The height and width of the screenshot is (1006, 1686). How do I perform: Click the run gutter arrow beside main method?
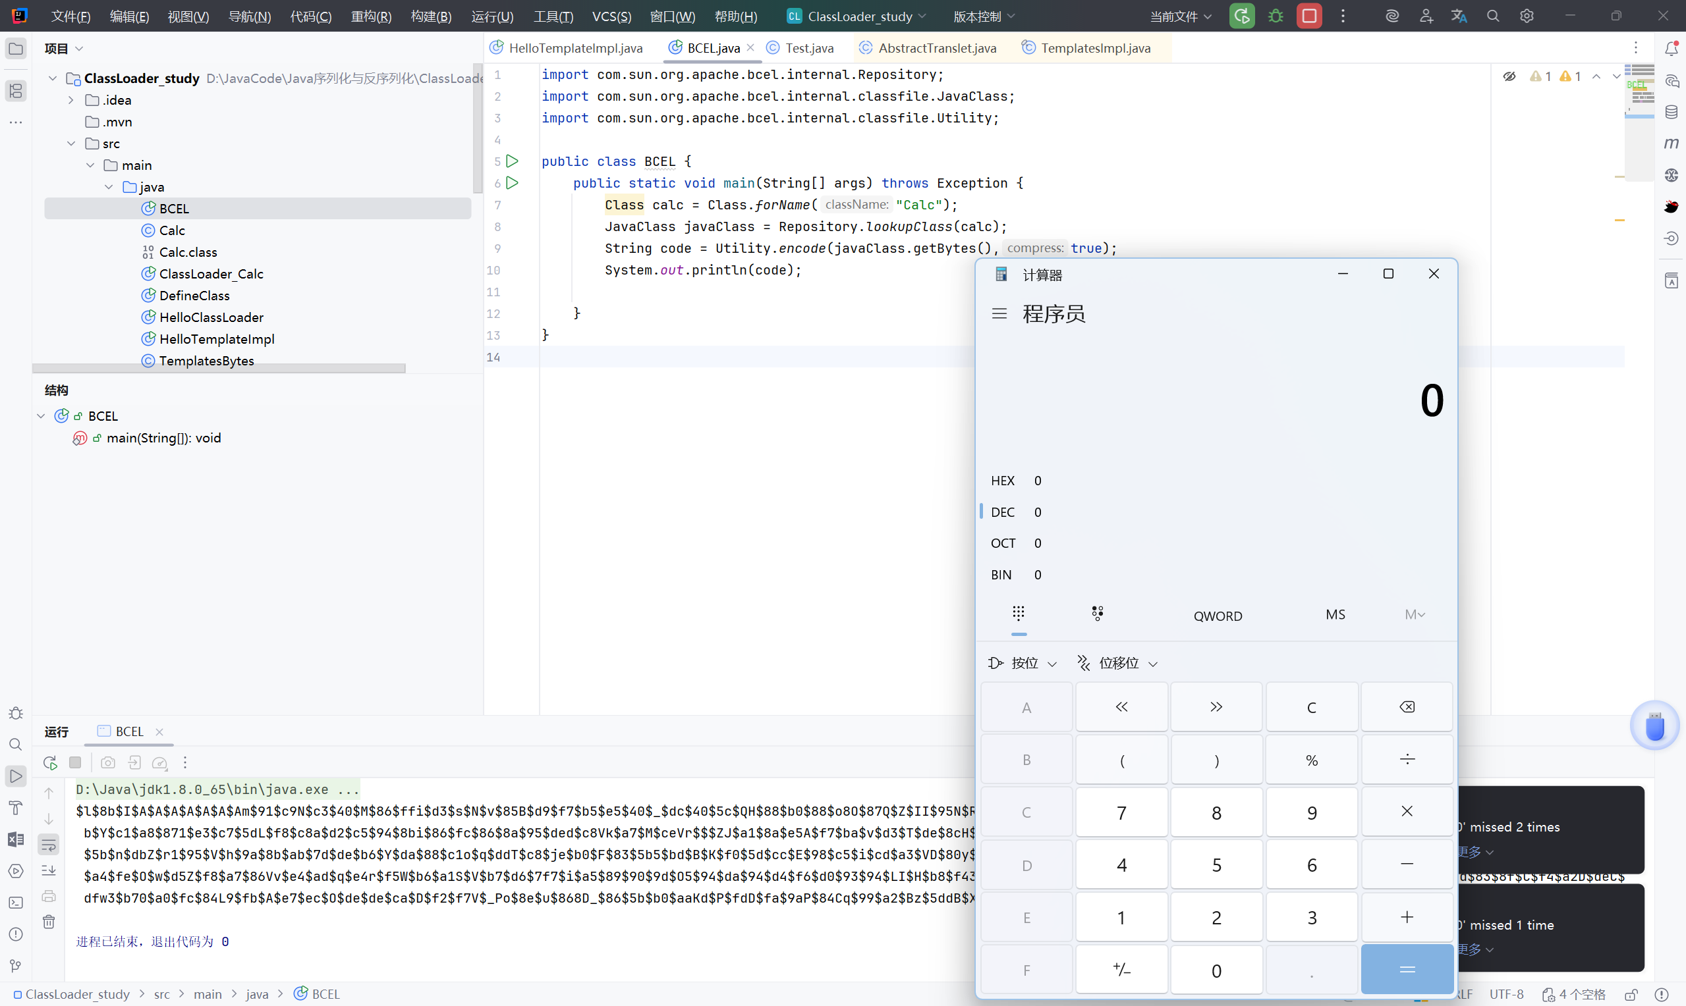[x=513, y=183]
